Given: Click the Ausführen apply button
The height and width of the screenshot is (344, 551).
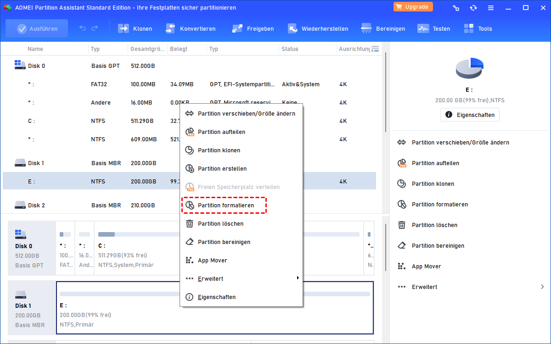Looking at the screenshot, I should tap(37, 28).
